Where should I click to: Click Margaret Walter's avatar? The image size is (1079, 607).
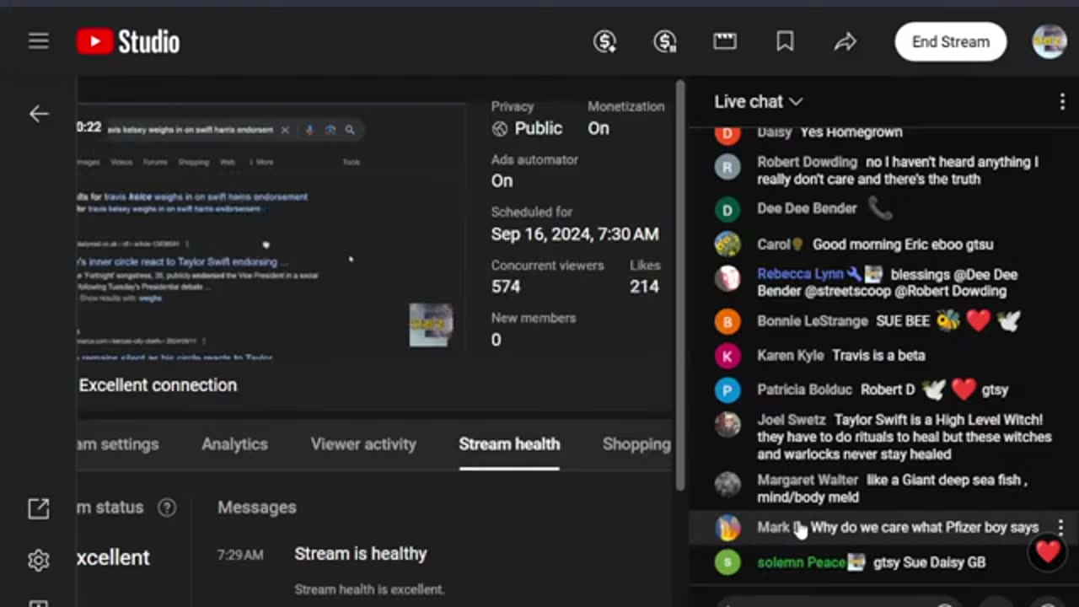(727, 484)
